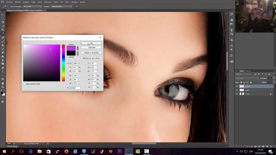Image resolution: width=276 pixels, height=155 pixels.
Task: Open the Archivo menu
Action: (x=9, y=2)
